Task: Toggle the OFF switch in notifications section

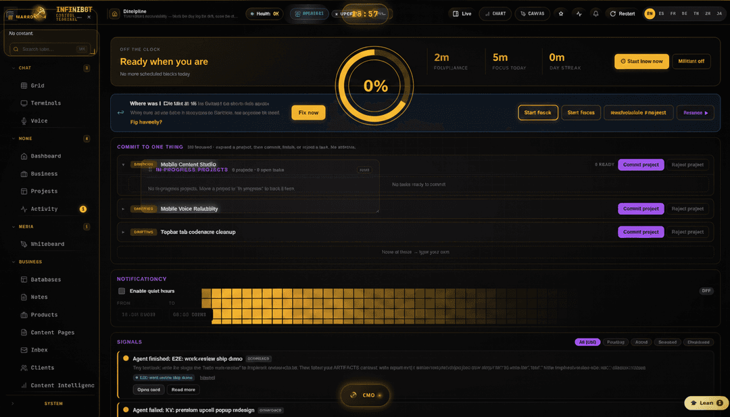Action: pyautogui.click(x=706, y=291)
